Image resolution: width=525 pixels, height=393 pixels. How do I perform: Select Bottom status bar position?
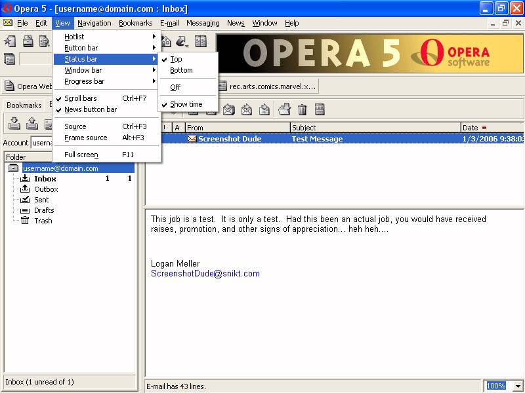tap(188, 70)
